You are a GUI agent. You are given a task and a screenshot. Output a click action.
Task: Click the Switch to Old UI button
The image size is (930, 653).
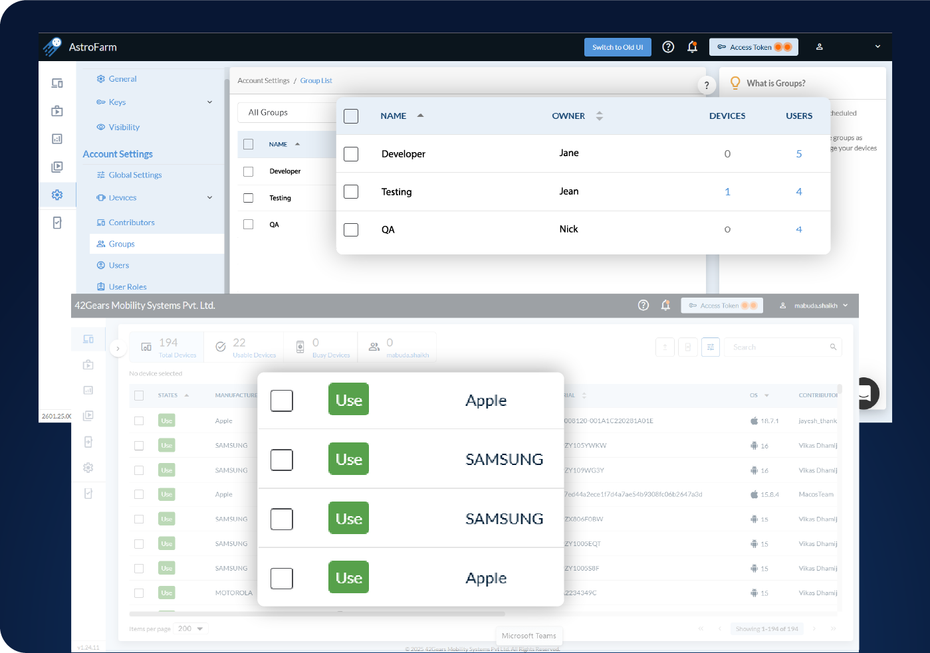(x=618, y=47)
